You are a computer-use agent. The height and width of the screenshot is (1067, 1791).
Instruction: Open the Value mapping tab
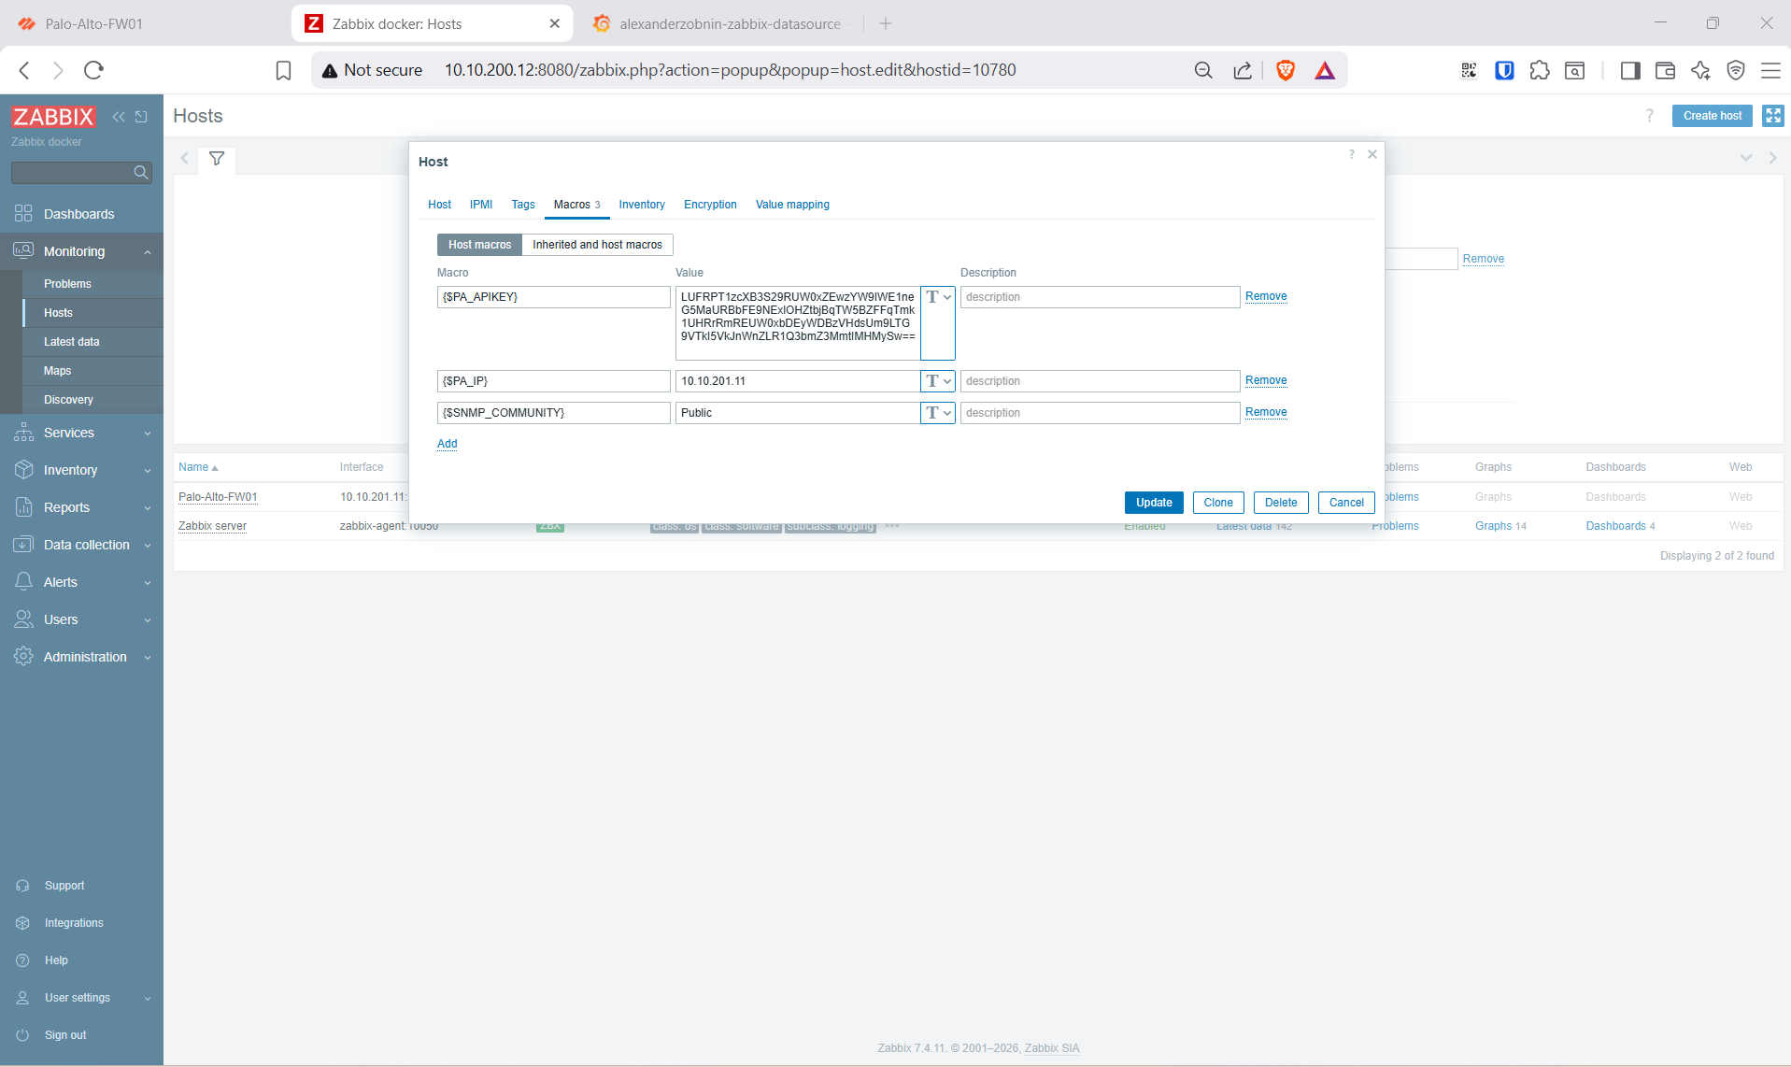(x=792, y=205)
